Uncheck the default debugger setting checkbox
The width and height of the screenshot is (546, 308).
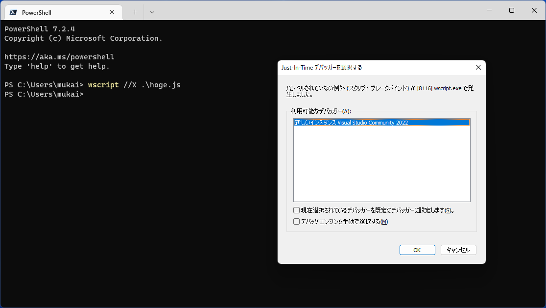(296, 210)
